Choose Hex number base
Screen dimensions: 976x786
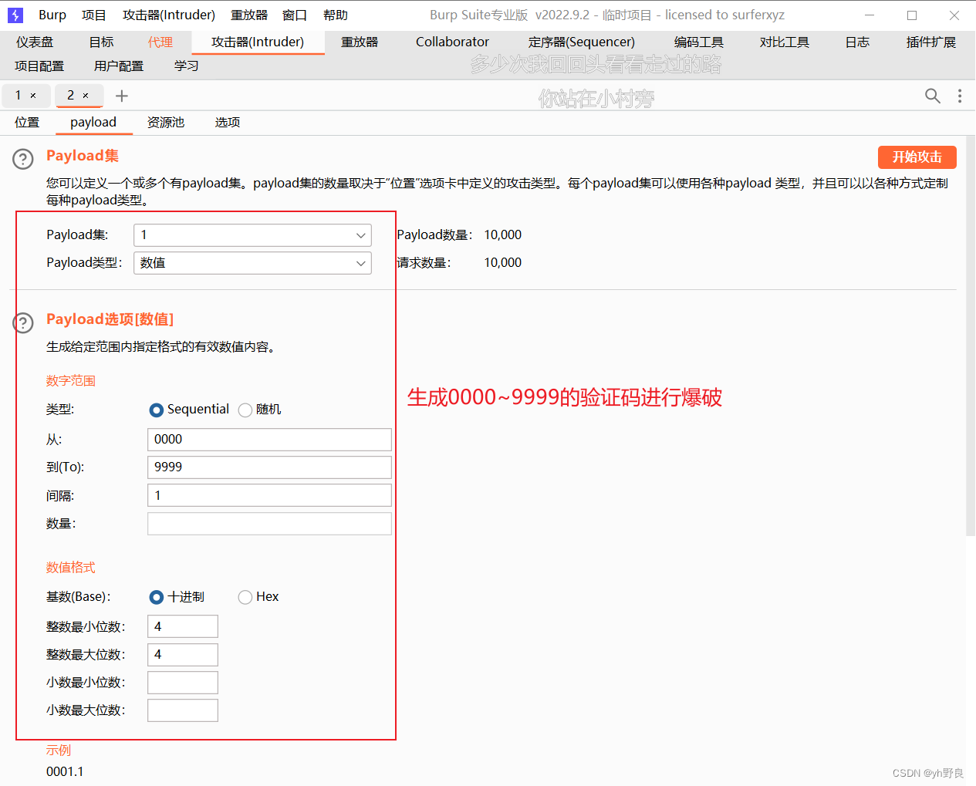245,597
